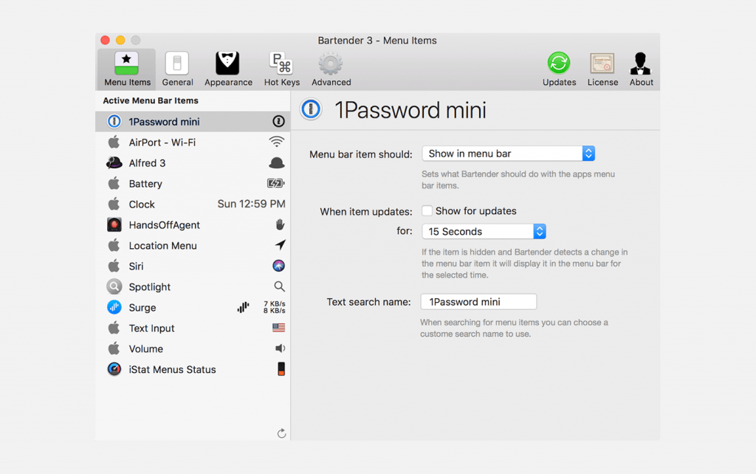
Task: Open the 15 Seconds duration dropdown
Action: click(484, 231)
